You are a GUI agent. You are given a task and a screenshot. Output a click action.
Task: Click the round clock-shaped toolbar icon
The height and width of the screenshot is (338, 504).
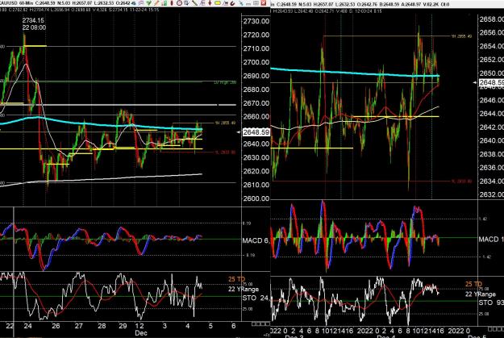click(179, 3)
